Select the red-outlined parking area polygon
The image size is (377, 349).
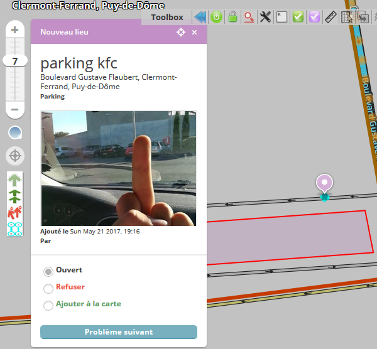[x=288, y=238]
